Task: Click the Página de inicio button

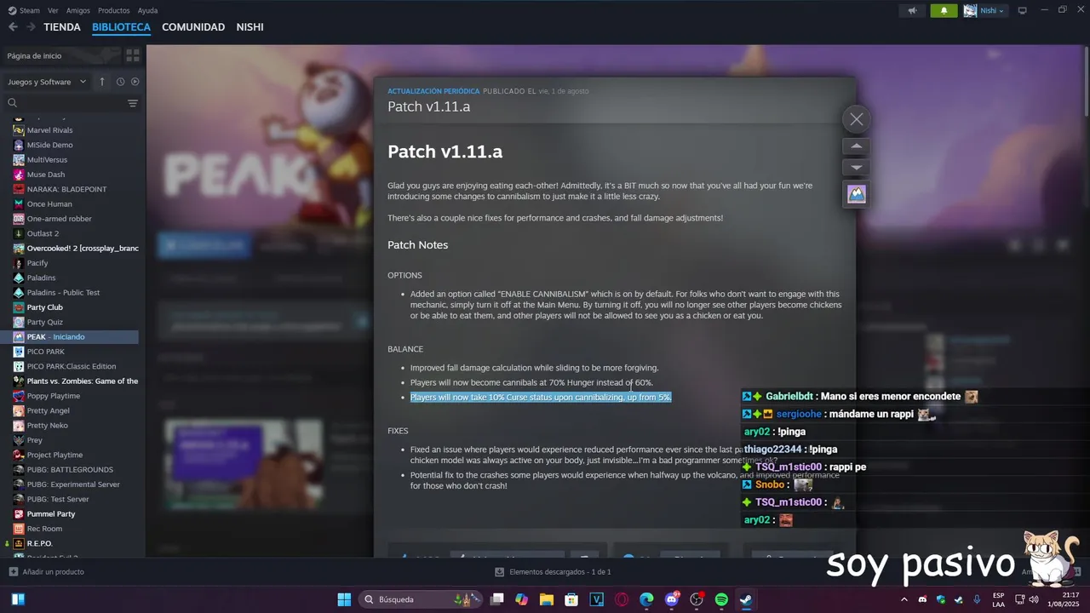Action: click(60, 55)
